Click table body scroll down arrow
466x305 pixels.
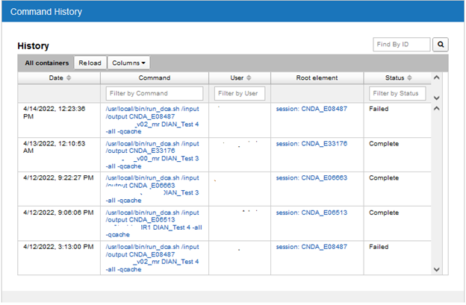click(436, 269)
